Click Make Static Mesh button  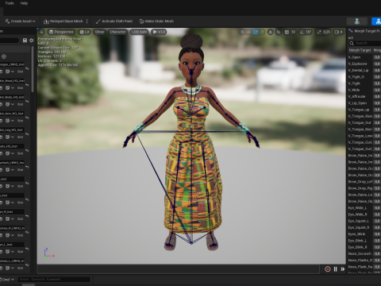pyautogui.click(x=156, y=21)
